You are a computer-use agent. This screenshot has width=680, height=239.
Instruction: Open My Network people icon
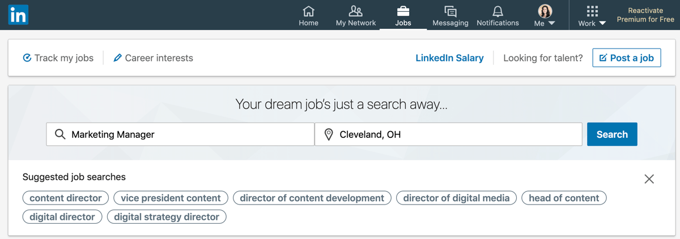pyautogui.click(x=355, y=11)
